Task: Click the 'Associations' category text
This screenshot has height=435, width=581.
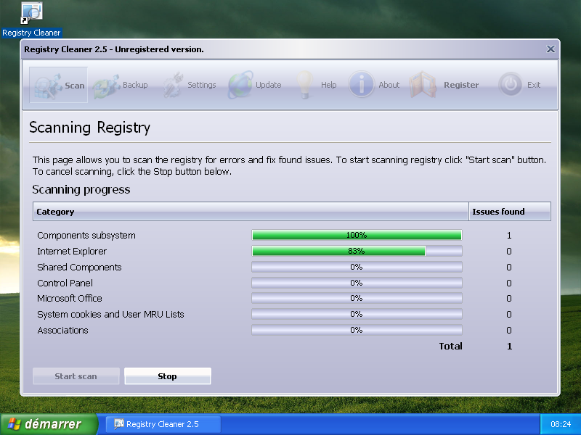Action: point(62,330)
